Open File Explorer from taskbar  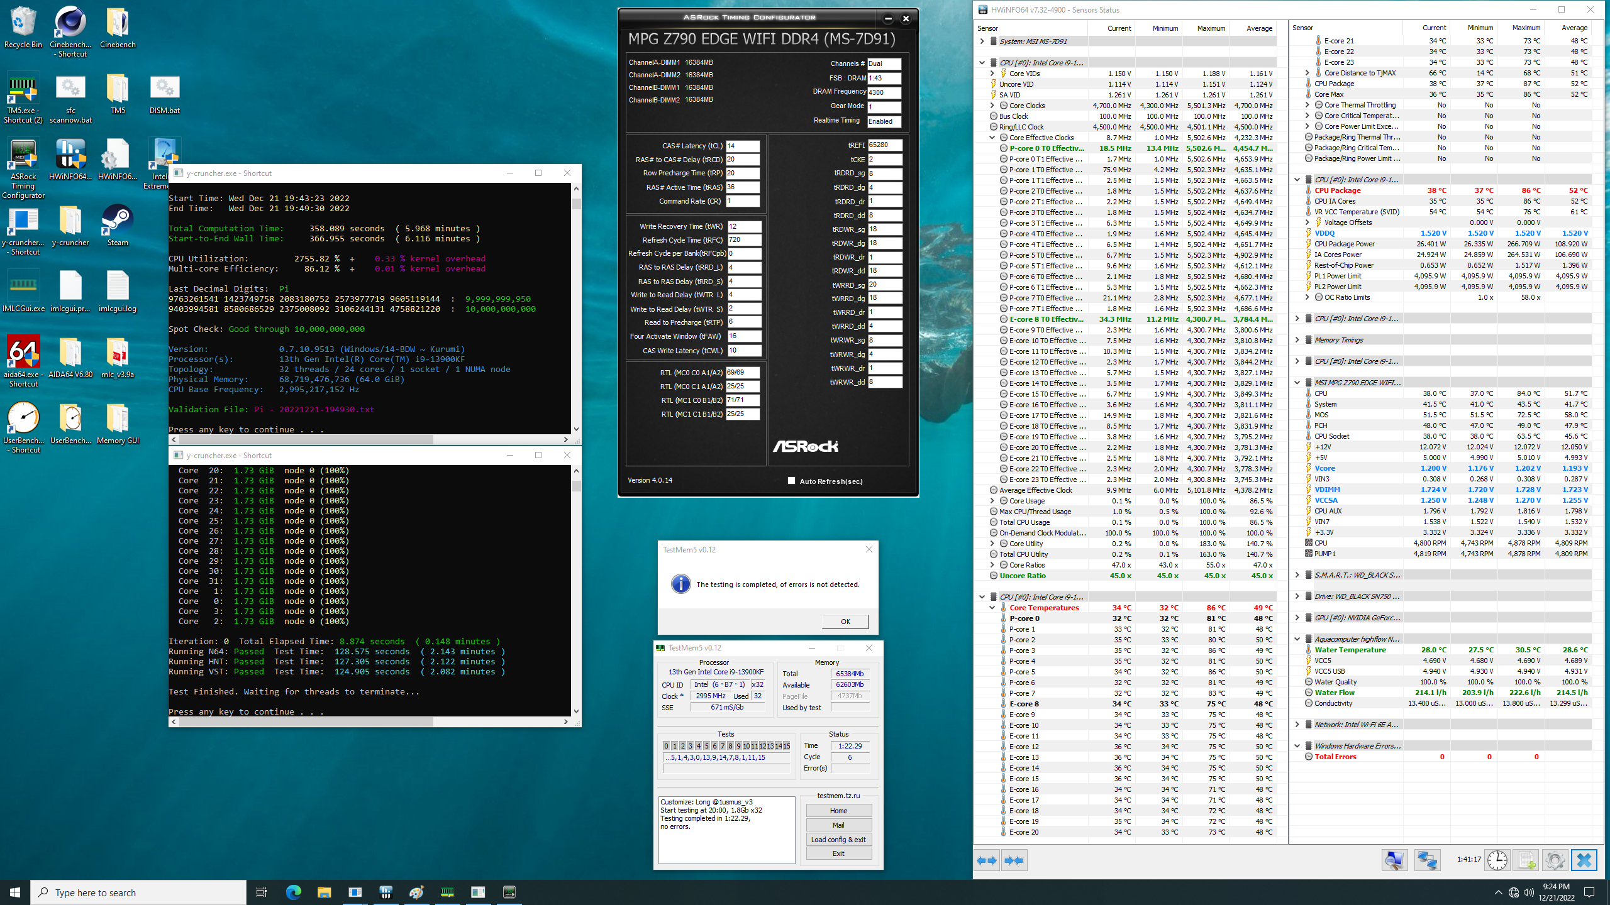(324, 892)
